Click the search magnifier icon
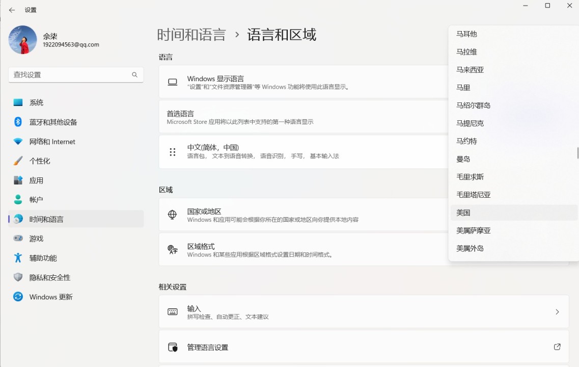This screenshot has height=367, width=579. click(x=134, y=74)
